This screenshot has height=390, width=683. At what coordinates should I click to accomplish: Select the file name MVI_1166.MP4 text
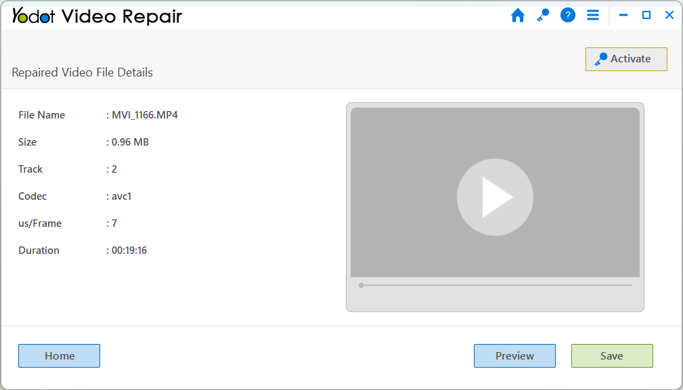pos(144,114)
